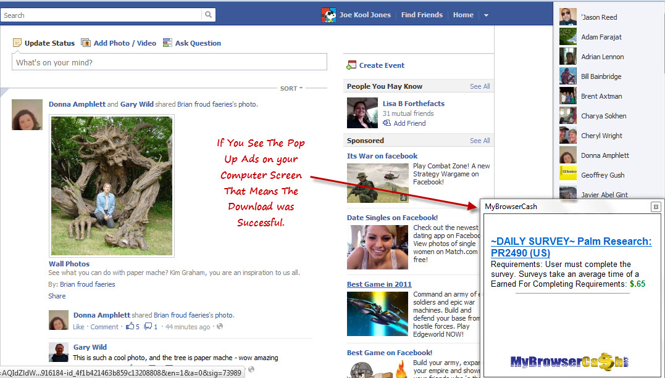Click the thumbs-up likes icon showing 5
This screenshot has height=378, width=665.
point(130,326)
